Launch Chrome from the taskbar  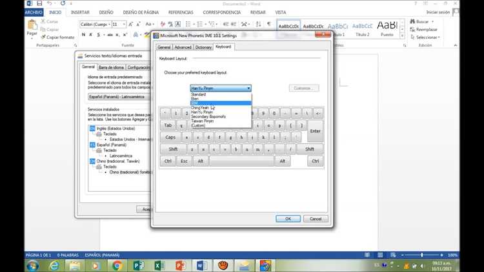point(117,266)
